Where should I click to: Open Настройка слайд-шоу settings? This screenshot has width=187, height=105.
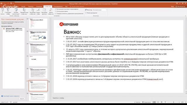(32, 12)
